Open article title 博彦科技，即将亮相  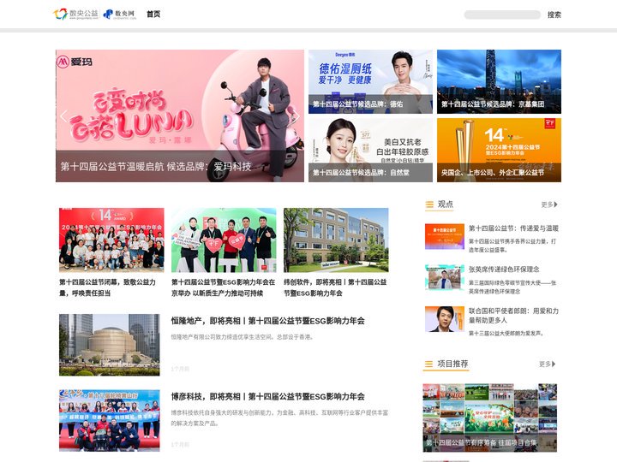point(268,396)
